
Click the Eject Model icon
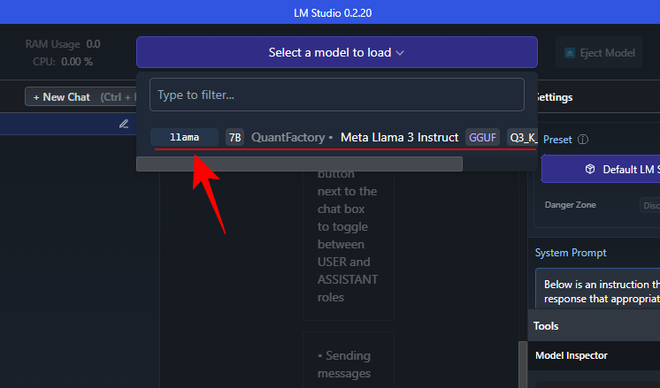point(570,53)
